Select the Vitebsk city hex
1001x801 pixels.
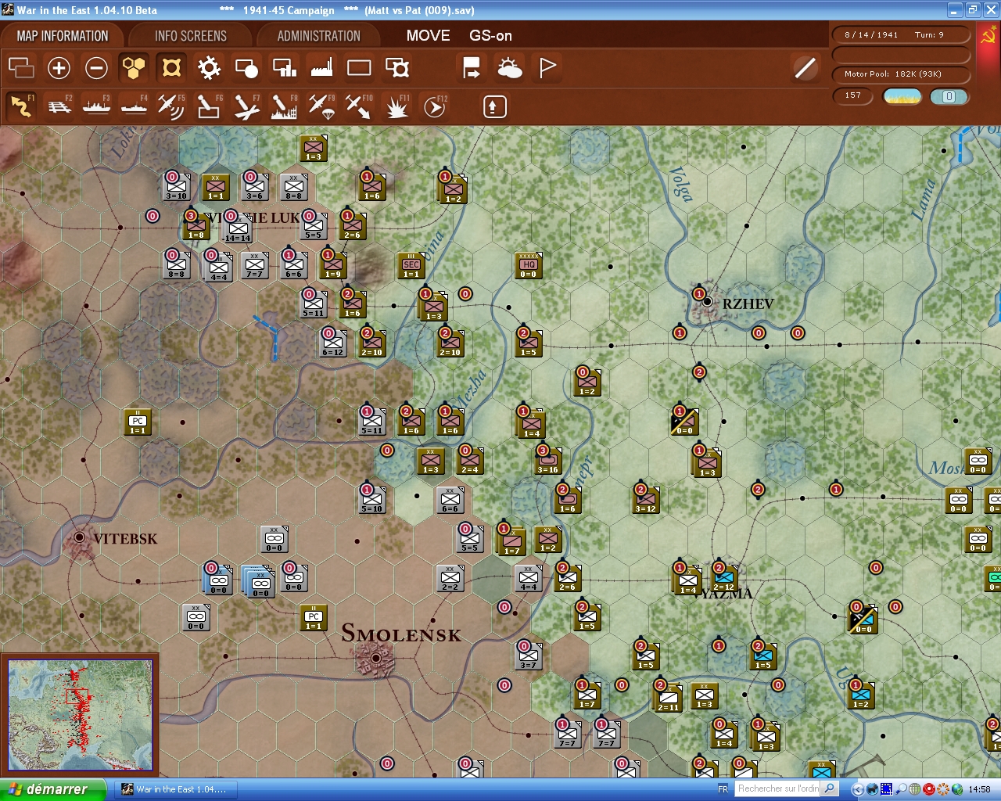(79, 538)
